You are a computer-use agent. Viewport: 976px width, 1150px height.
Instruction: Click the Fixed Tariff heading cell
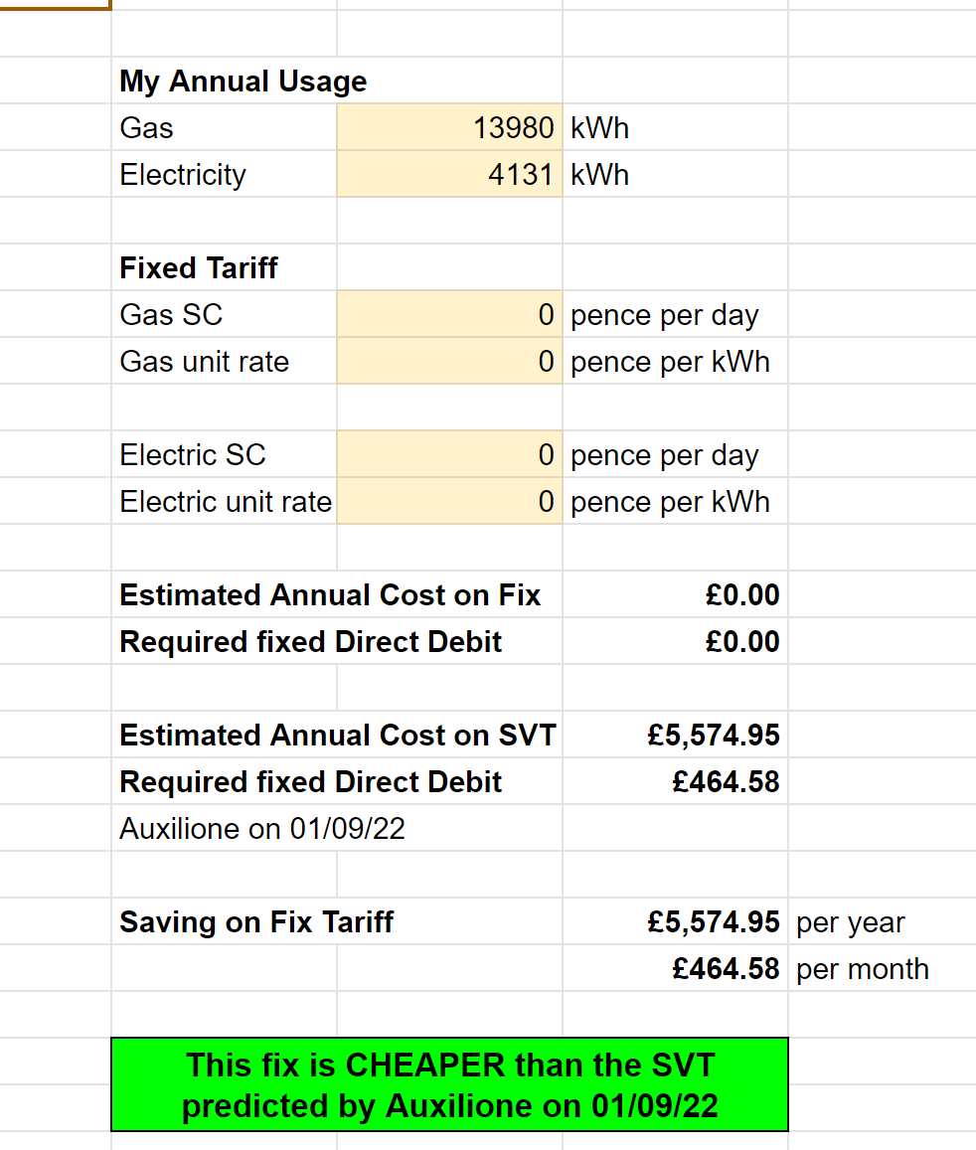[x=199, y=268]
